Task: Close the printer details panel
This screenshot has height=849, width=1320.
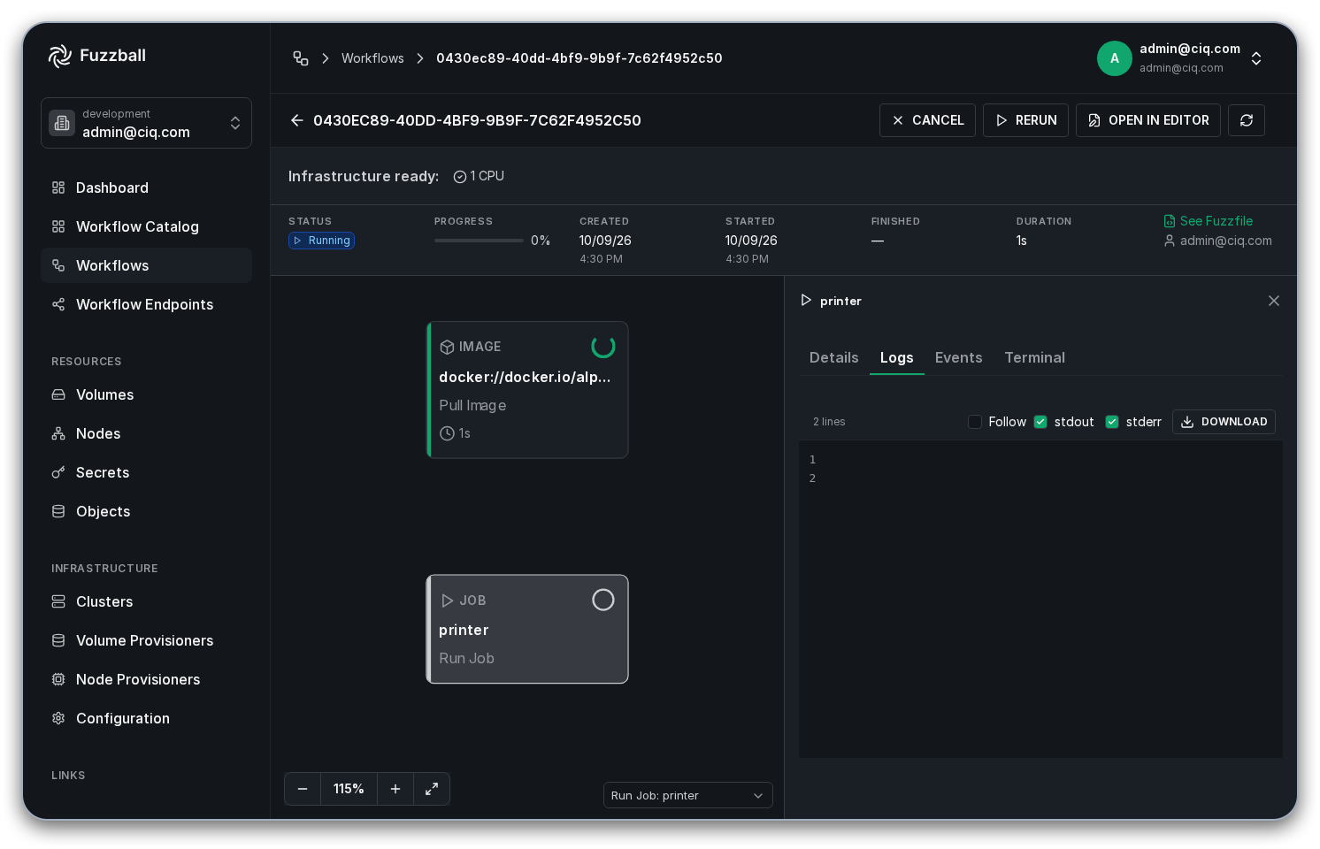Action: tap(1274, 301)
